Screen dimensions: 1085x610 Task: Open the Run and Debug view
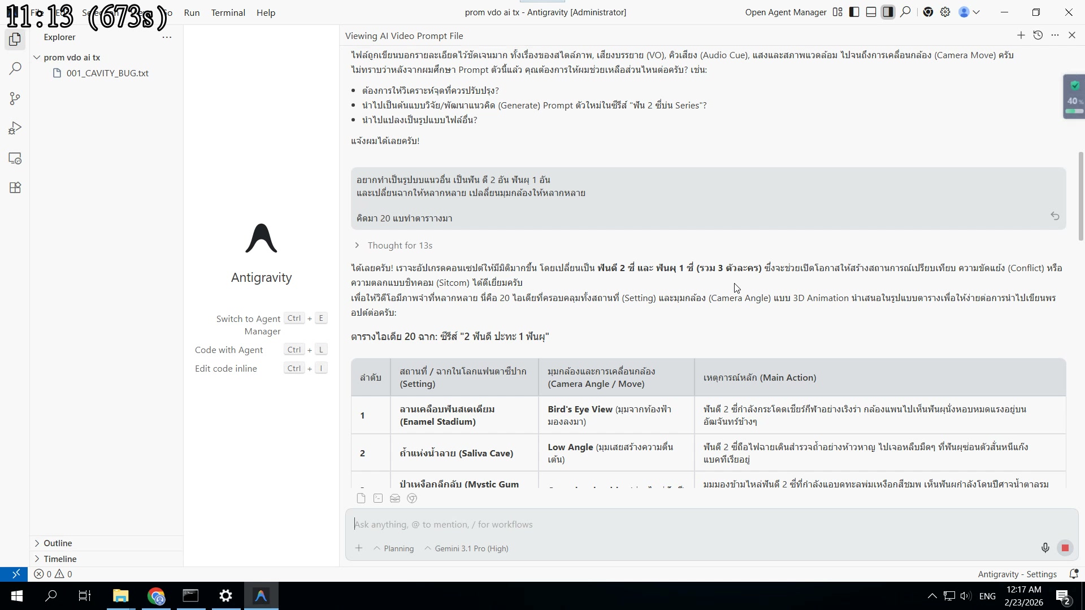15,129
